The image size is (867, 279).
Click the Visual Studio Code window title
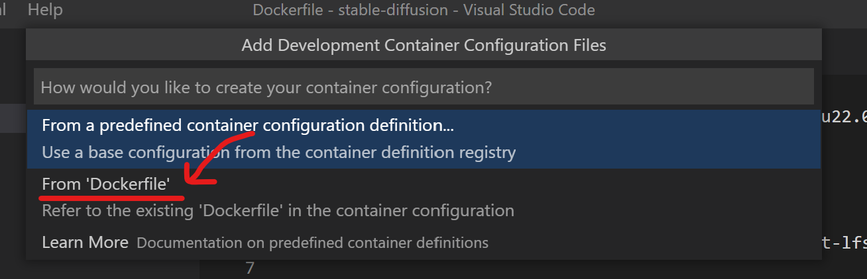(x=424, y=10)
